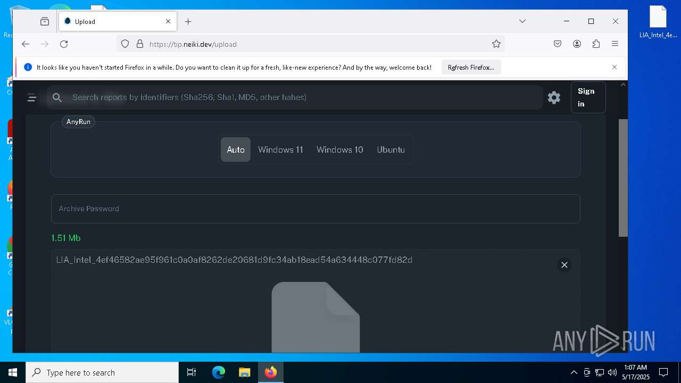Open the settings gear on the site

pos(554,97)
